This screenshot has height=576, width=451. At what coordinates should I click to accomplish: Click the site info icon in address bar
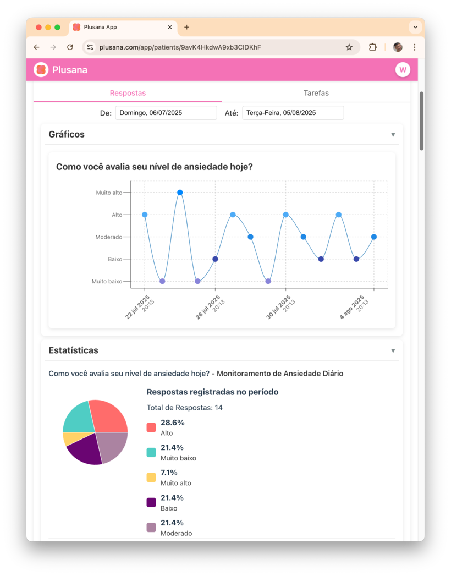(x=90, y=47)
